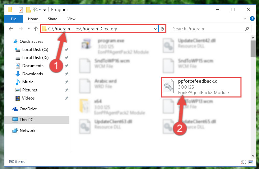Go up one folder level

[35, 29]
